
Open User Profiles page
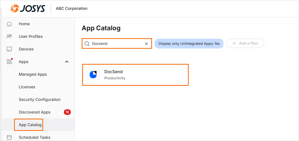click(x=31, y=36)
